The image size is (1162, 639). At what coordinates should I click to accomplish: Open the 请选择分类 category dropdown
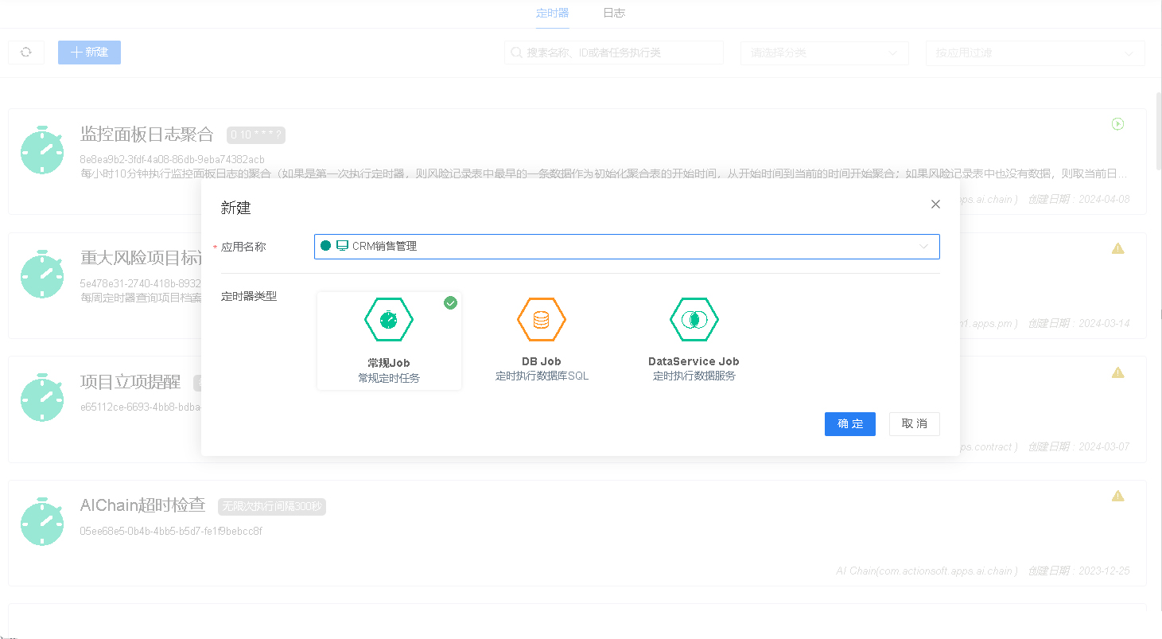pyautogui.click(x=824, y=53)
